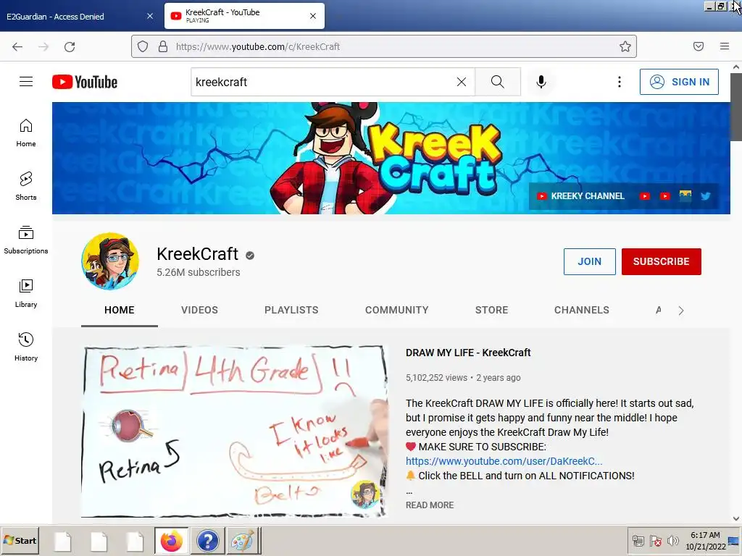The width and height of the screenshot is (742, 556).
Task: Close the E2Guardian browser tab
Action: click(150, 16)
